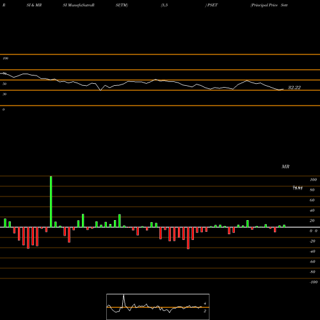Viewport: 320px width, 320px height.
Task: Click the RSI axis label 100
Action: [5, 58]
